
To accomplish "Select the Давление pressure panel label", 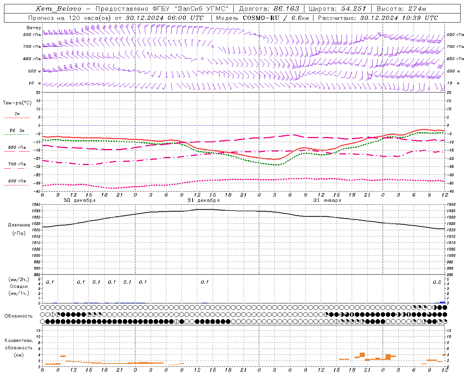I will pos(19,225).
